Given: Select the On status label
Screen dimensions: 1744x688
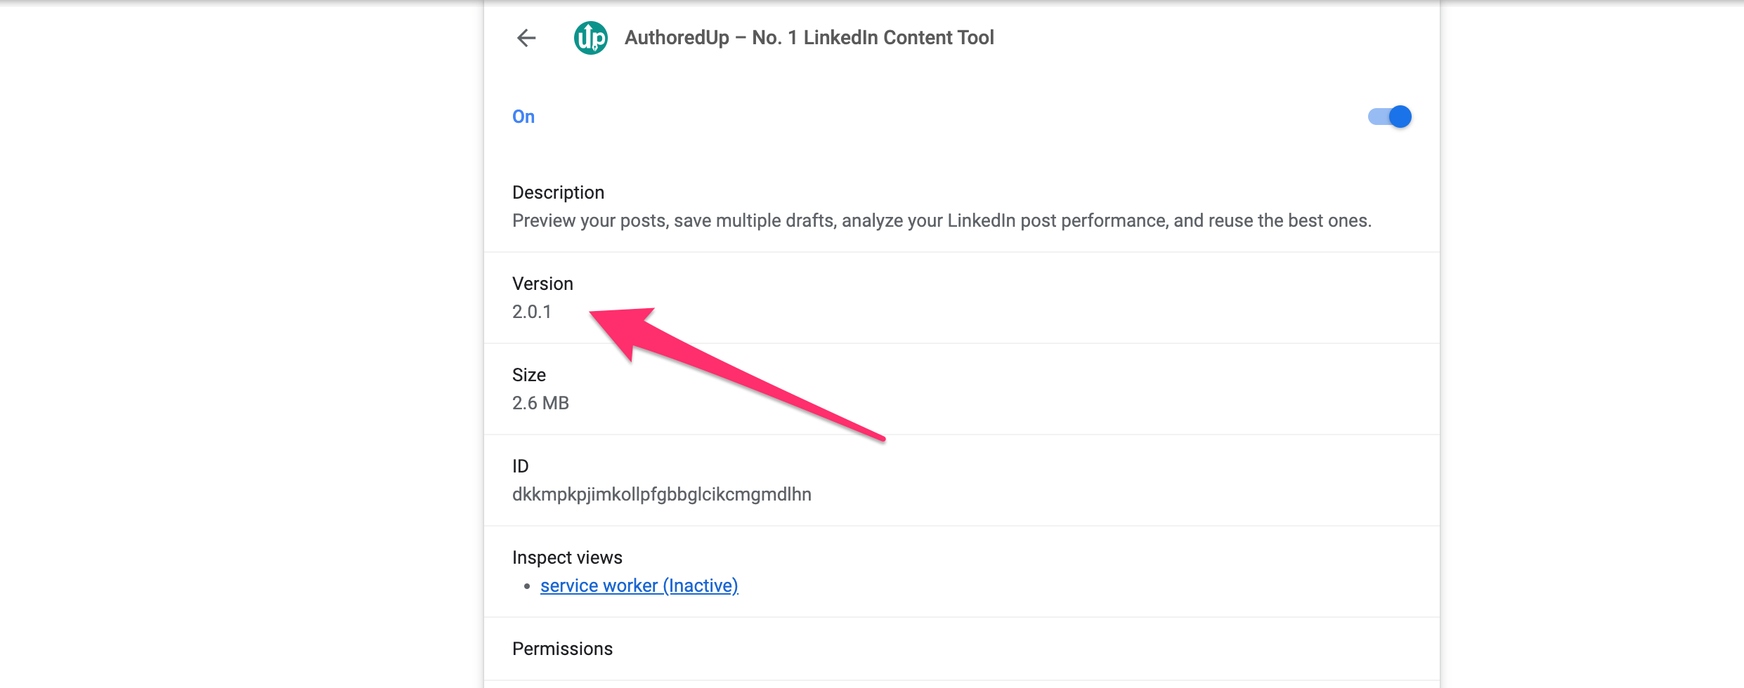Looking at the screenshot, I should (x=523, y=117).
